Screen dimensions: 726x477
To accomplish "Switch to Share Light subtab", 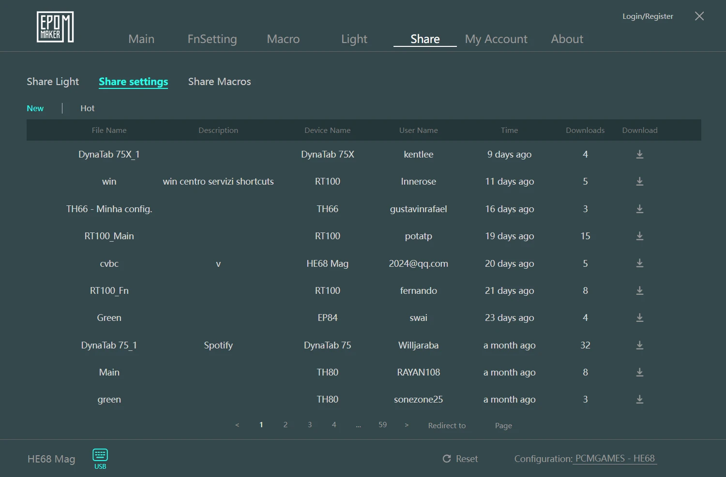I will pyautogui.click(x=53, y=82).
